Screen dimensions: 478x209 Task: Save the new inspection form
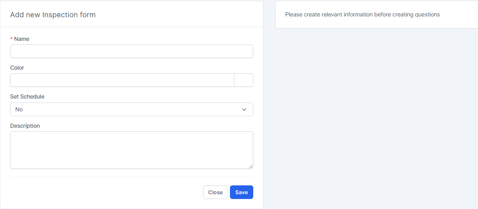242,192
